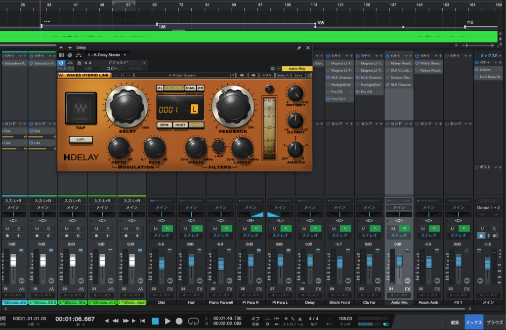The height and width of the screenshot is (330, 506).
Task: Click the コピー (Copy) button in plugin header
Action: (112, 68)
